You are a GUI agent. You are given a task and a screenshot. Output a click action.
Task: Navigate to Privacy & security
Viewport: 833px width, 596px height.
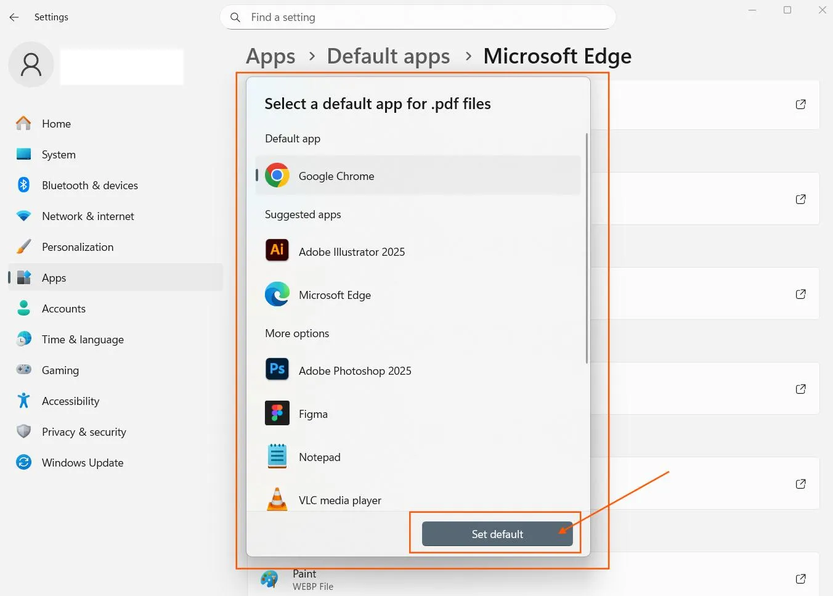[84, 432]
